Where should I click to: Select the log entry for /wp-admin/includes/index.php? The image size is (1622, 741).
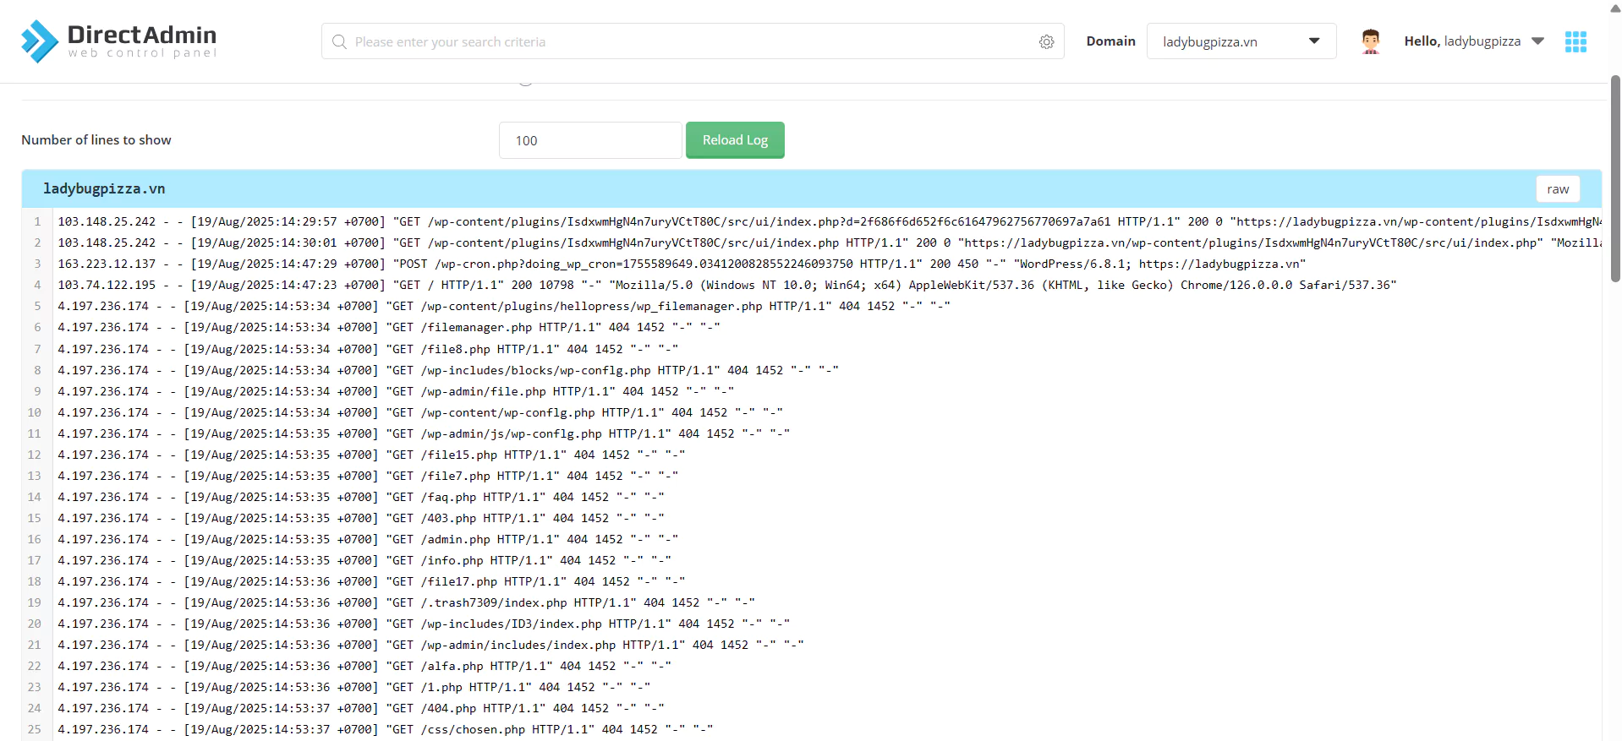430,645
